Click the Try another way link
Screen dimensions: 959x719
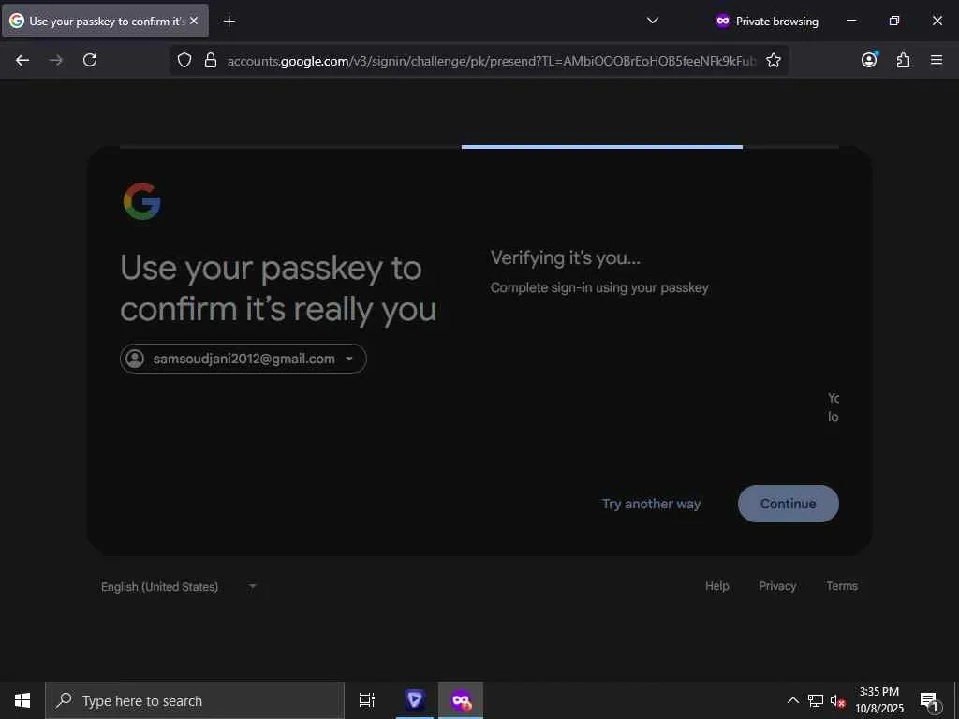[x=652, y=504]
